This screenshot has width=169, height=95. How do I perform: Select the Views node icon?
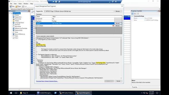pyautogui.click(x=13, y=38)
